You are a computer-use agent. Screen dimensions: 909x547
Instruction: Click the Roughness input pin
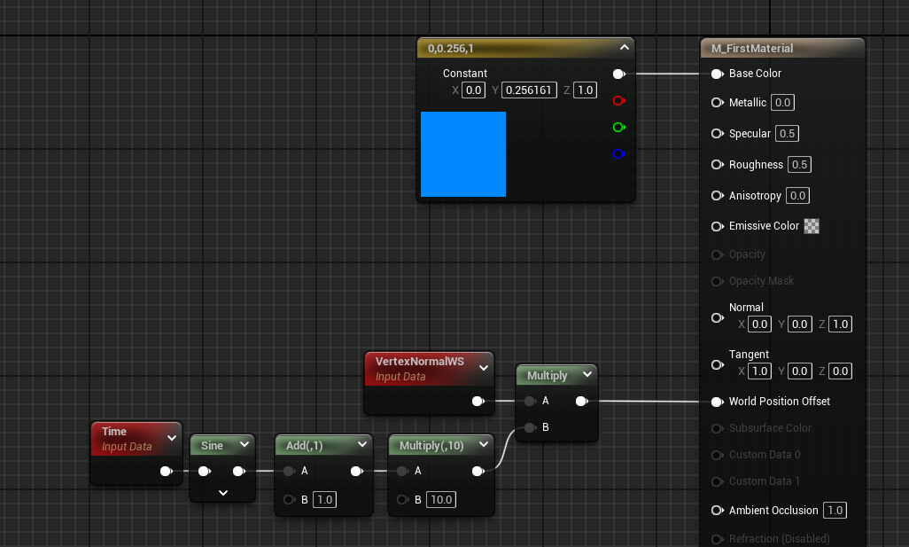pyautogui.click(x=717, y=165)
